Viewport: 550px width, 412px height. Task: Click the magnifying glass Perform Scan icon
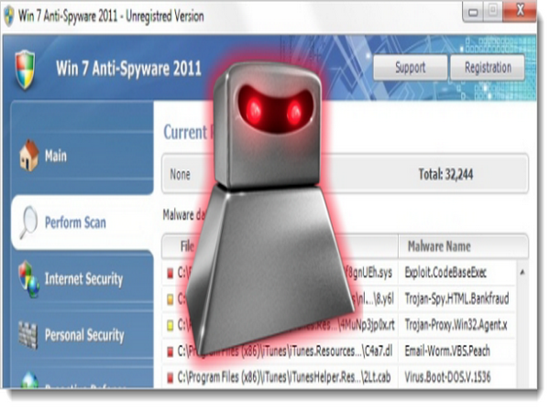(x=28, y=222)
